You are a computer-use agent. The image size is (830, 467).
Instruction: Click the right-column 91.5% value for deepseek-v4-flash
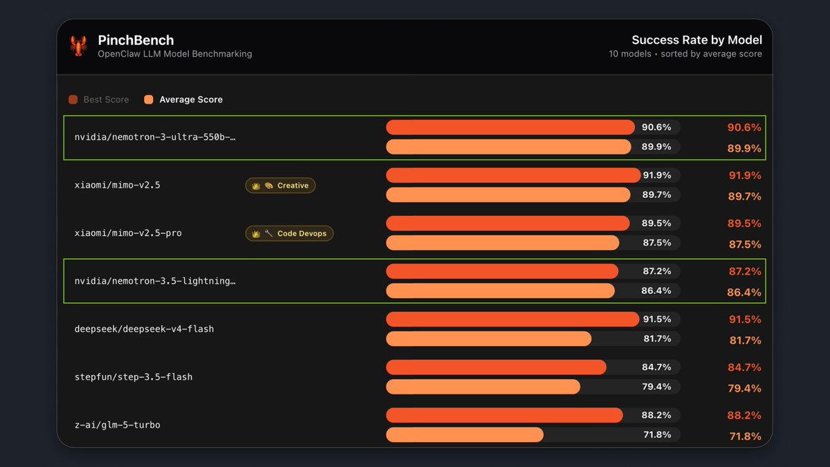click(x=744, y=319)
